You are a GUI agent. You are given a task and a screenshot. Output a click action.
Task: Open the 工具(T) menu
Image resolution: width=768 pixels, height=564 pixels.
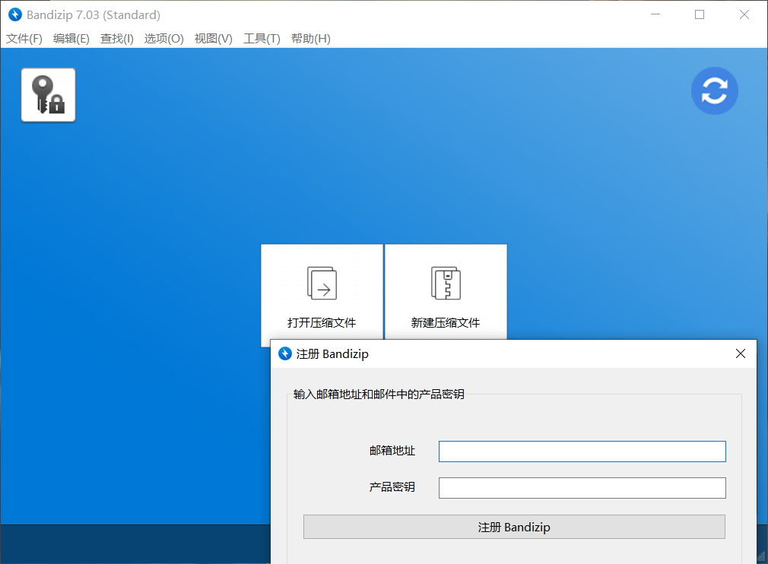pos(262,38)
